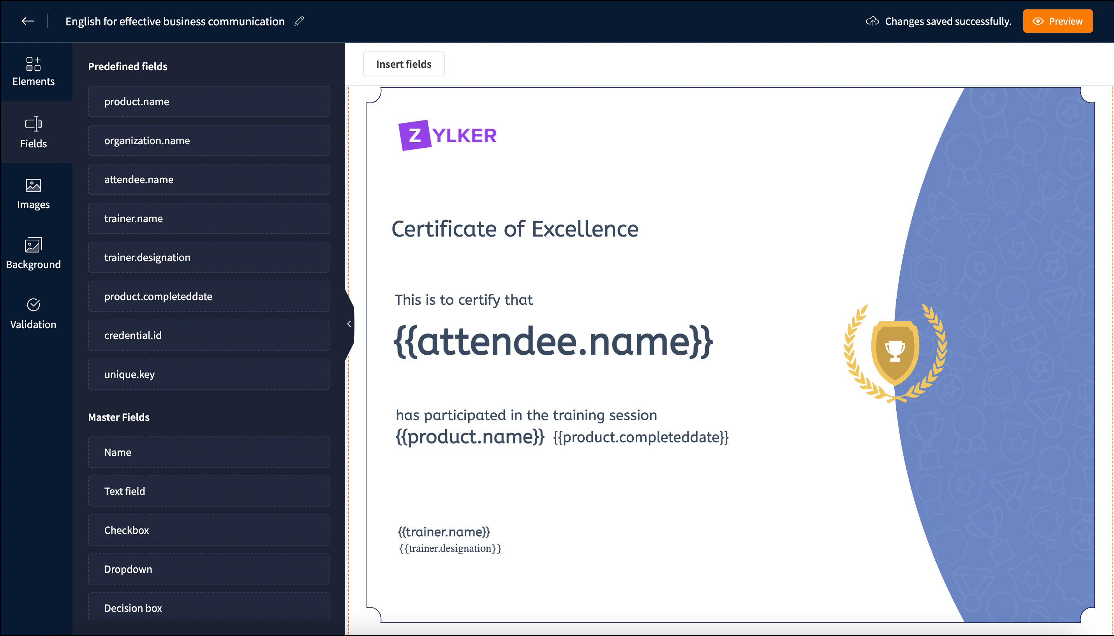Choose the unique.key predefined field
This screenshot has width=1114, height=636.
pos(209,374)
